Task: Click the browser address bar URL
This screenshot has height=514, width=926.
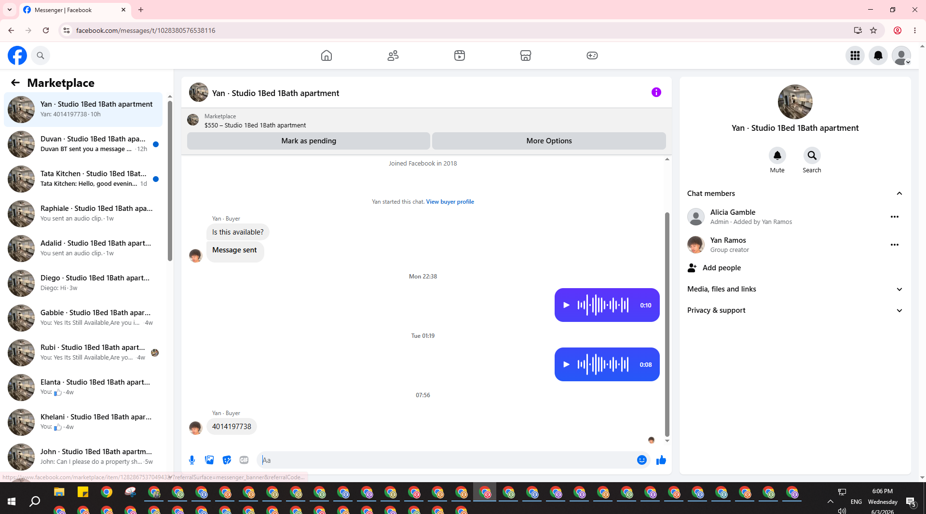Action: 146,30
